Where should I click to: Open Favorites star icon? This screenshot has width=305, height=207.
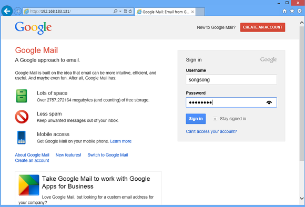292,11
